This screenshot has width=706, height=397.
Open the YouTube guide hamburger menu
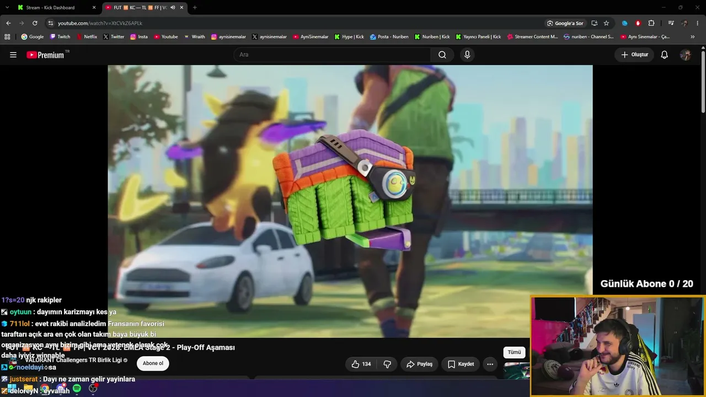coord(13,55)
